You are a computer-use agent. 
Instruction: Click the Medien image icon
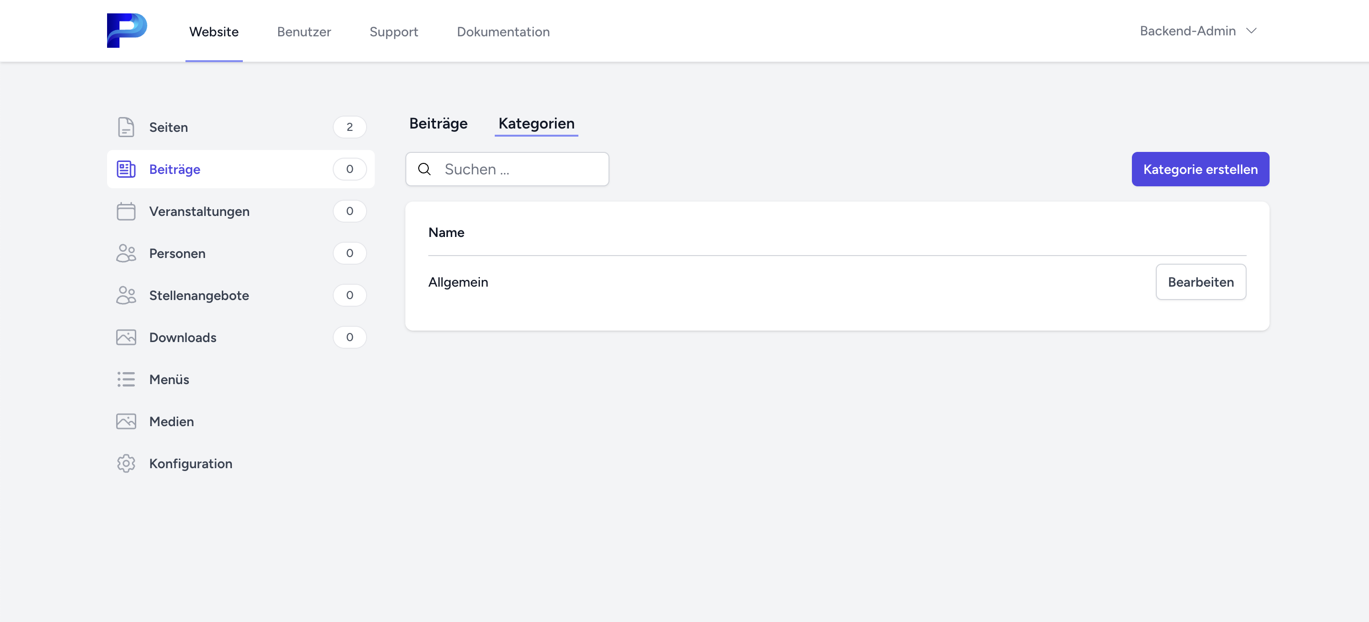coord(126,421)
